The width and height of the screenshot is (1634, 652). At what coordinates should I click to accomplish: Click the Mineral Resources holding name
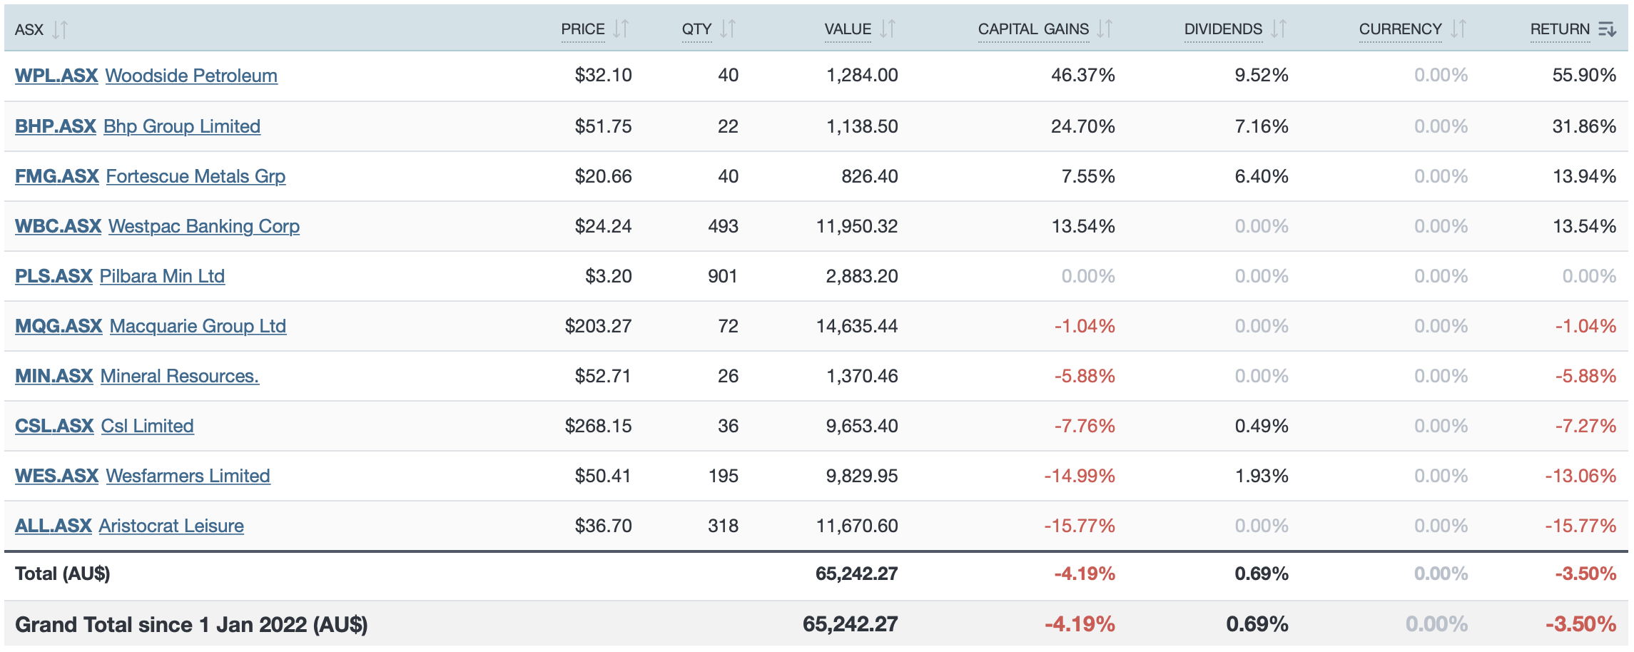point(180,376)
